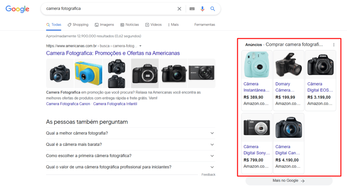Screen dimensions: 347x187
Task: Click the Google logo
Action: [x=17, y=9]
